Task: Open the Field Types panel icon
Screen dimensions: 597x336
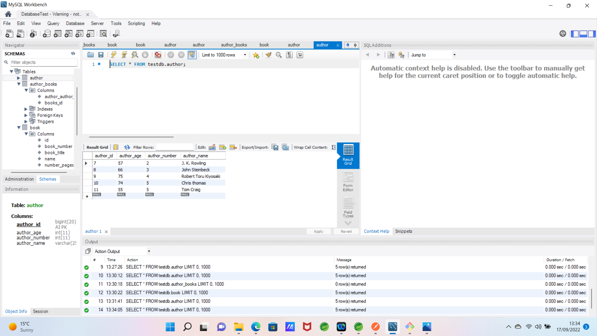Action: point(348,208)
